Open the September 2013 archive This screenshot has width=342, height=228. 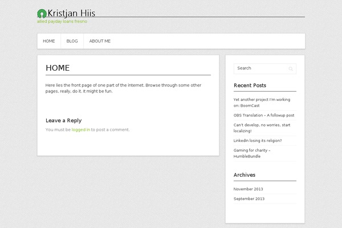coord(249,198)
